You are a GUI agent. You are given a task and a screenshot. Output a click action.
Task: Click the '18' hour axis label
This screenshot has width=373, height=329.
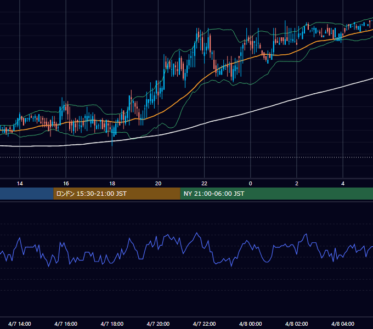(112, 184)
